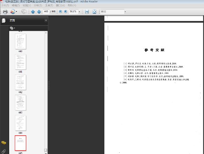This screenshot has height=154, width=204.
Task: Click reference entry [1] on the page
Action: (x=150, y=64)
